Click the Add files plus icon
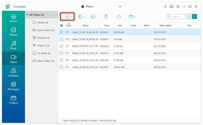The width and height of the screenshot is (203, 125). coord(67,17)
